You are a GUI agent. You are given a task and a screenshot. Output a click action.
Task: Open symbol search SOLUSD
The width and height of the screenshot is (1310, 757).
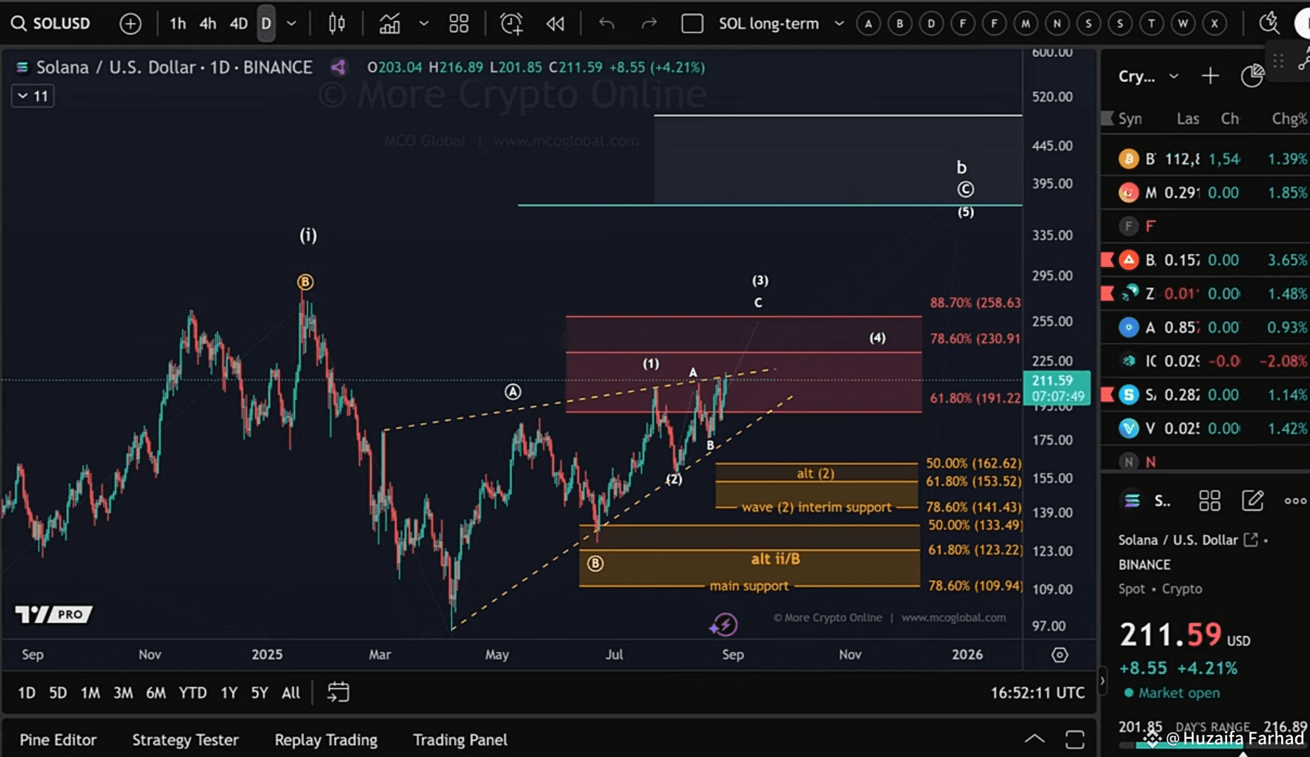pos(51,23)
